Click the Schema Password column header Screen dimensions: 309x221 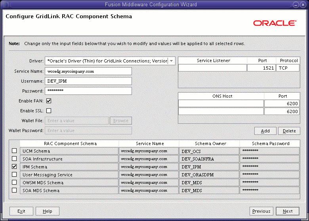270,144
